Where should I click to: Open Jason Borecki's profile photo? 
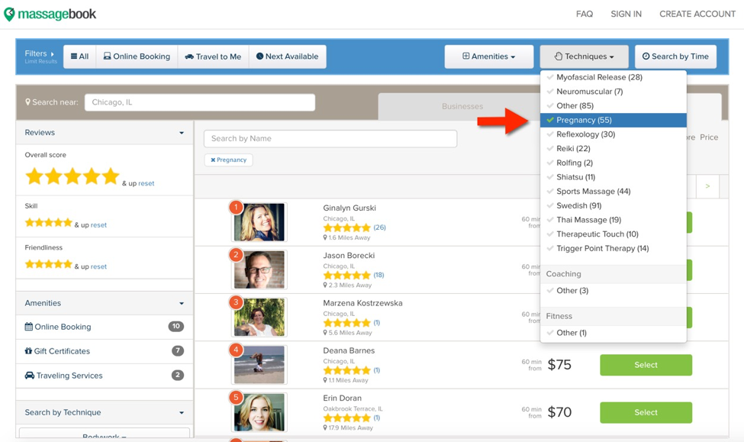pyautogui.click(x=259, y=269)
